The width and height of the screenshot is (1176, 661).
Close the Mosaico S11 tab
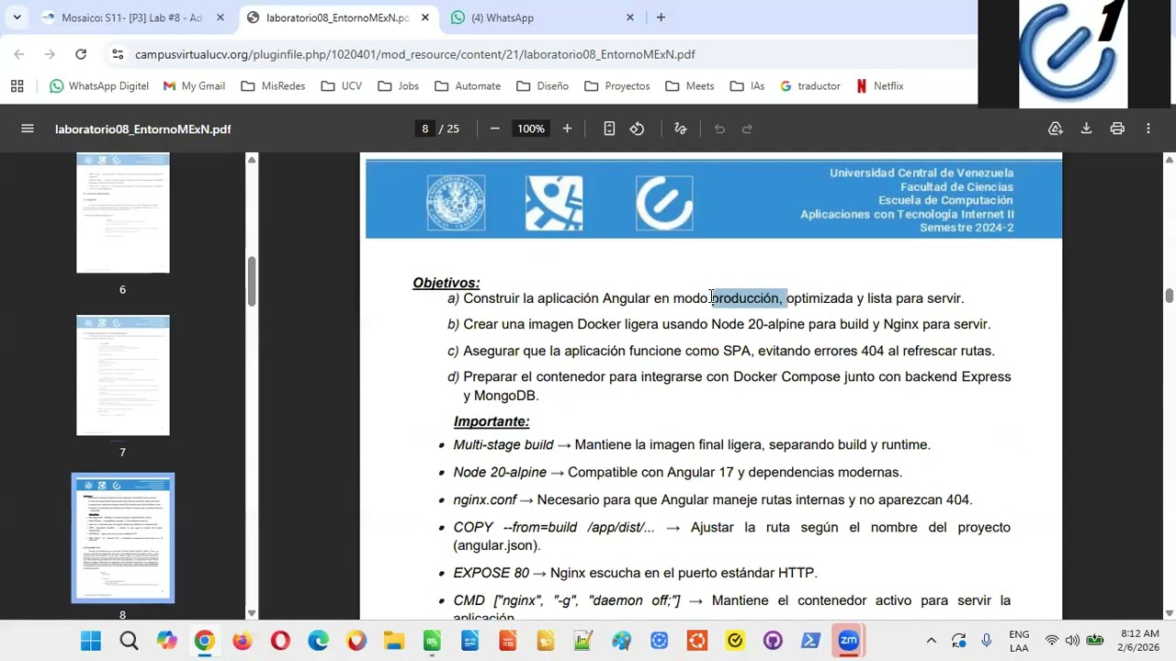(220, 17)
